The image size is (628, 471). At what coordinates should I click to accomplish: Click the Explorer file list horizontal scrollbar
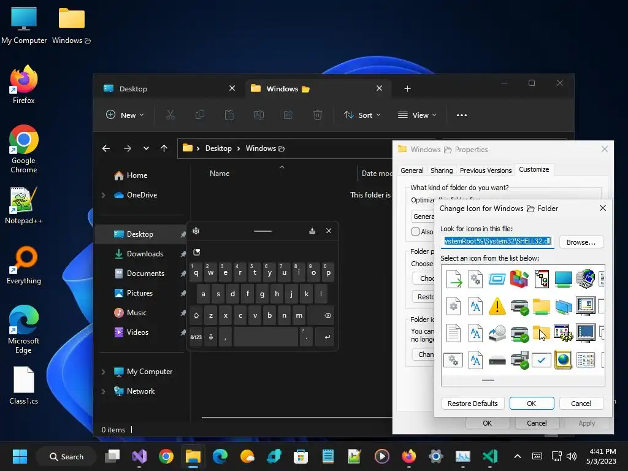(x=297, y=418)
